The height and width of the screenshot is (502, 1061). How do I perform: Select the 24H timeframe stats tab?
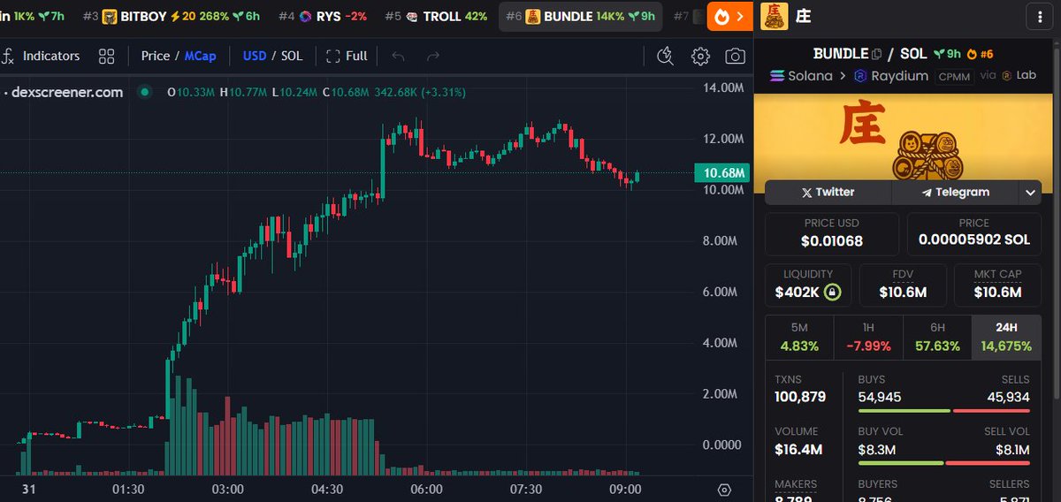click(1007, 337)
